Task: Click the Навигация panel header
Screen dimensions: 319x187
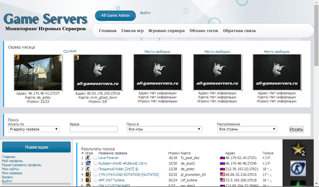Action: (36, 147)
